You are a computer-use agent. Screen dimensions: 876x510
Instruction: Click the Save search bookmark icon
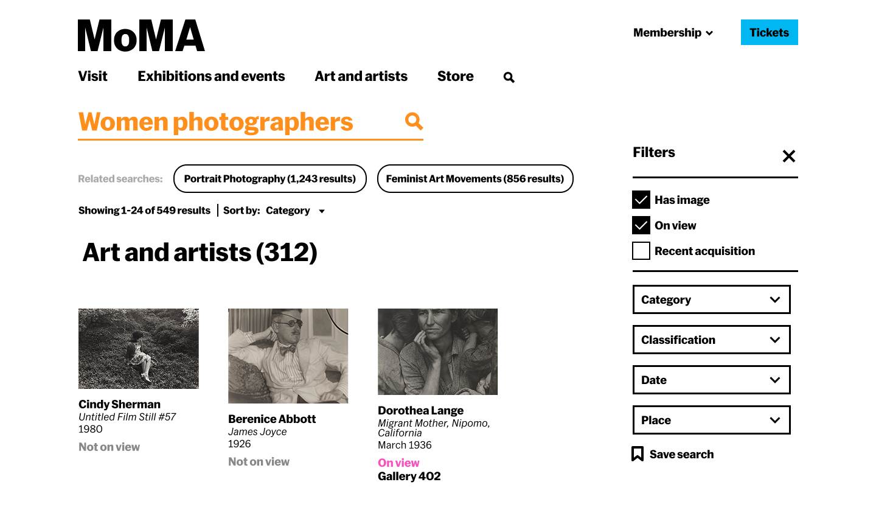click(637, 453)
